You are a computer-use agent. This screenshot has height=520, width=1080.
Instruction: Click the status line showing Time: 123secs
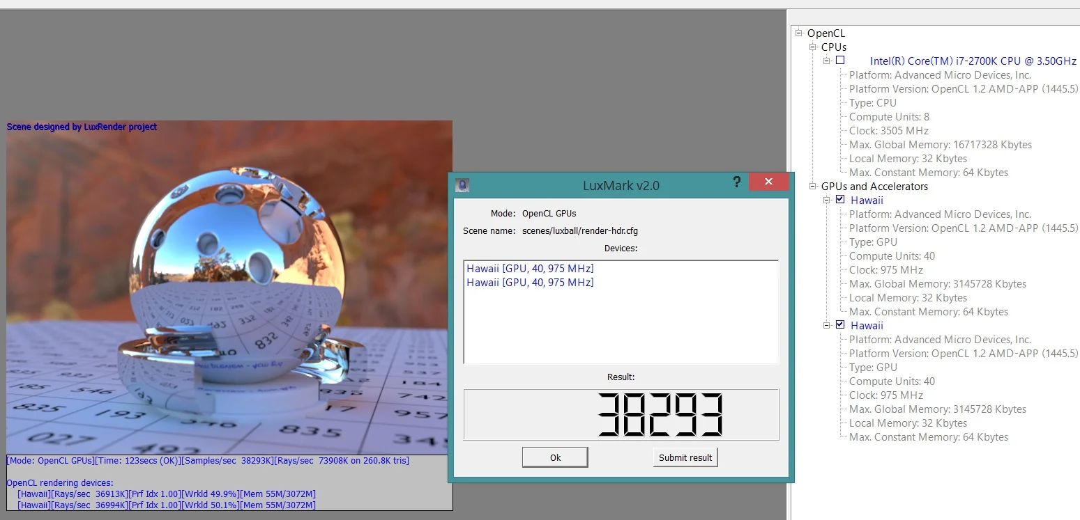point(208,460)
